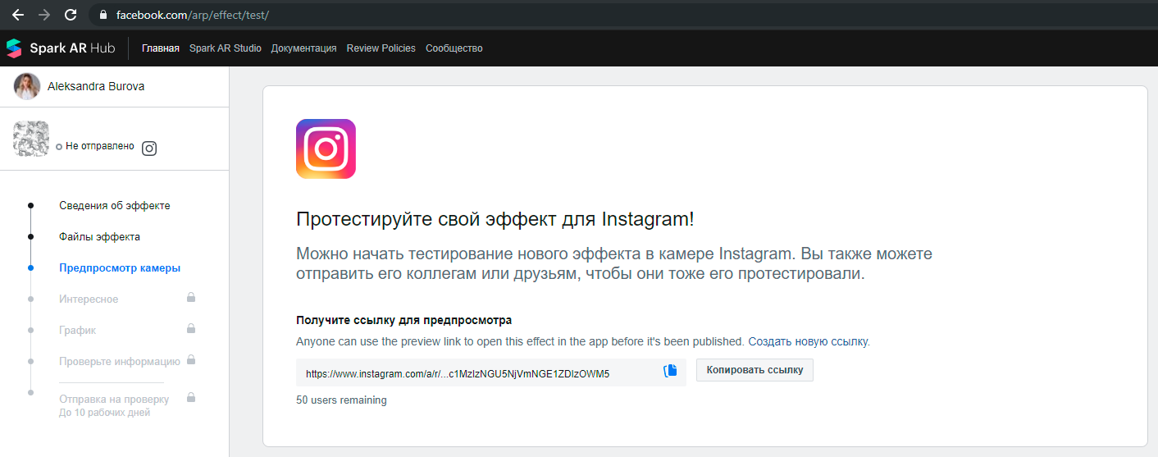
Task: Open the Сообщество menu item
Action: (454, 48)
